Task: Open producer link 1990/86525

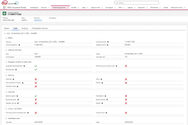Action: pos(38,20)
